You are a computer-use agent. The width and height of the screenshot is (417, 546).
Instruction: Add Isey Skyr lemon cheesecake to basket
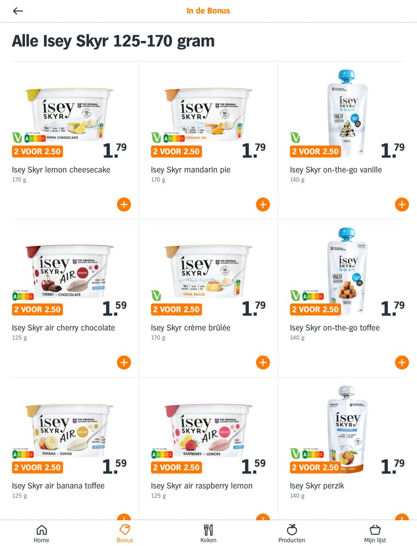pyautogui.click(x=124, y=204)
